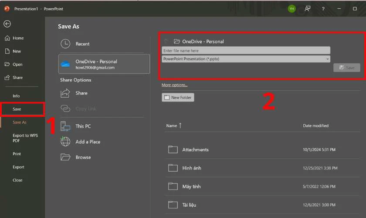Click Close in the sidebar
The image size is (366, 218).
(17, 180)
